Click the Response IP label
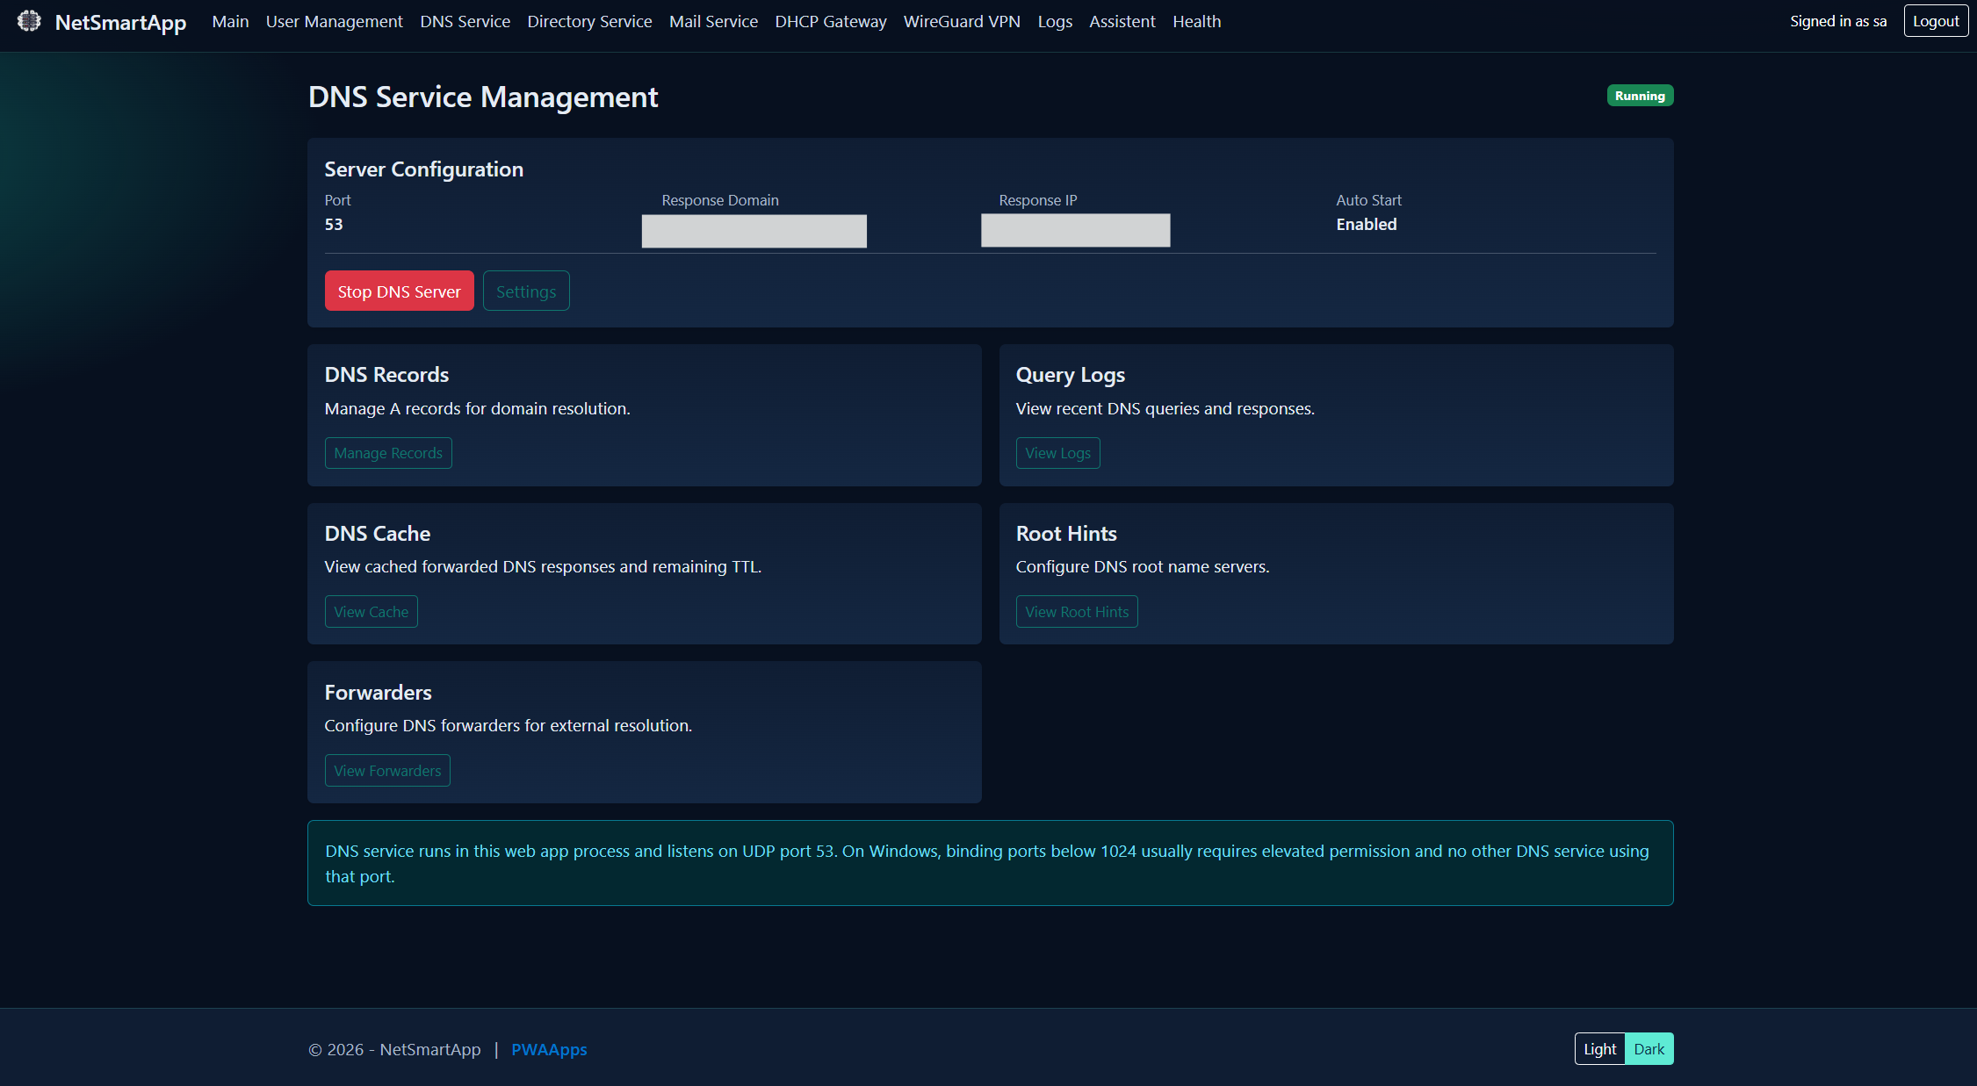Screen dimensions: 1977x1086 click(1037, 200)
